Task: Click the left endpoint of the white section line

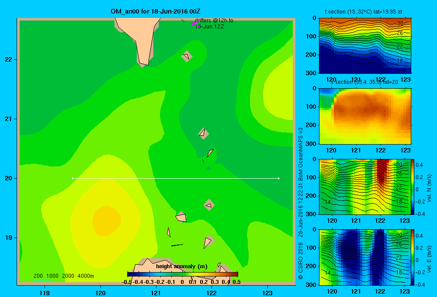Action: coord(73,178)
